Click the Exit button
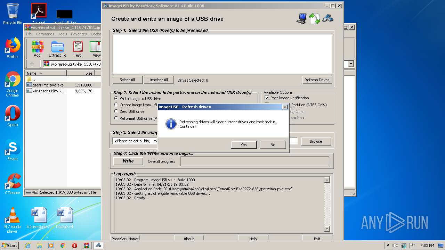Viewport: 445px width, 250px height. point(317,239)
